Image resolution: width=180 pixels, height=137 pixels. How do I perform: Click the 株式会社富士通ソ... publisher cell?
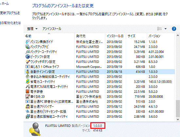[90, 42]
